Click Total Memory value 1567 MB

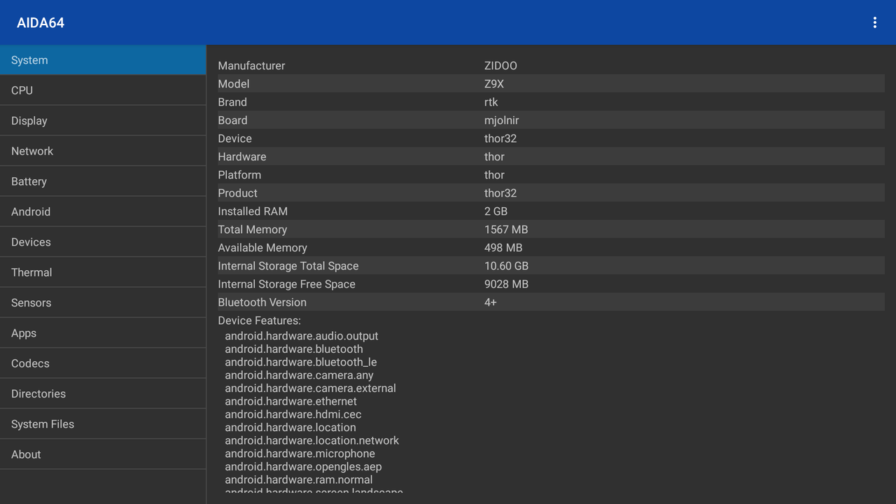pos(506,230)
